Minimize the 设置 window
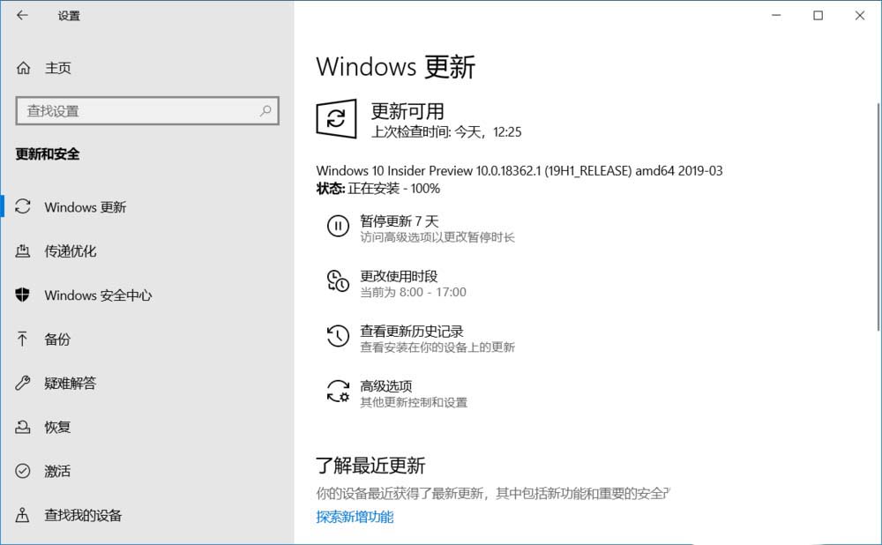This screenshot has height=545, width=882. pos(776,15)
